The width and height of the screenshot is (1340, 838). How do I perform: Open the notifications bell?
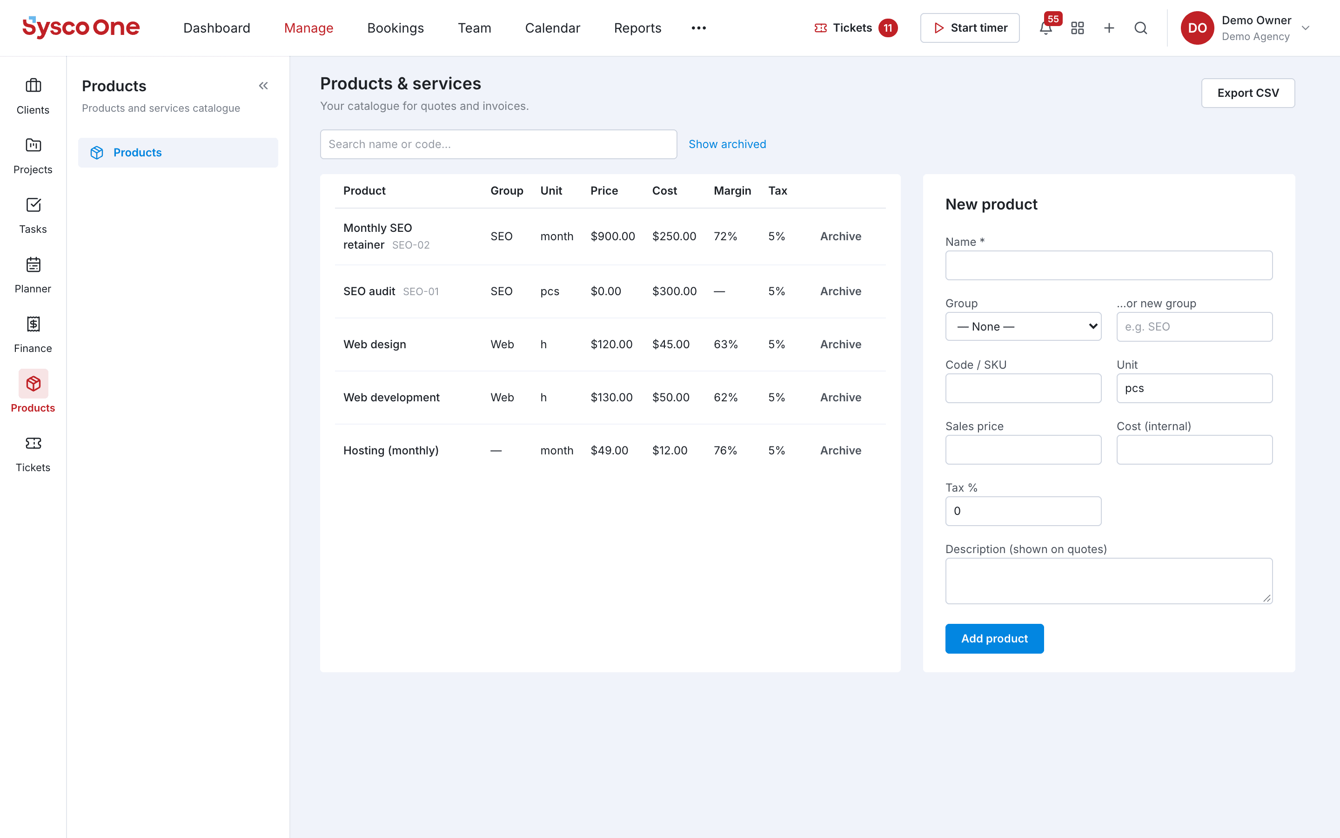[x=1045, y=28]
